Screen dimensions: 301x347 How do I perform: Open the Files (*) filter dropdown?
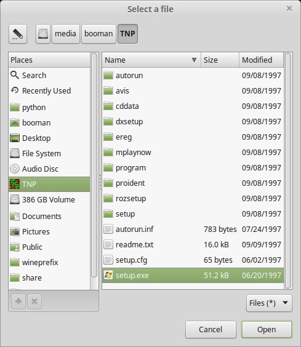click(x=269, y=303)
